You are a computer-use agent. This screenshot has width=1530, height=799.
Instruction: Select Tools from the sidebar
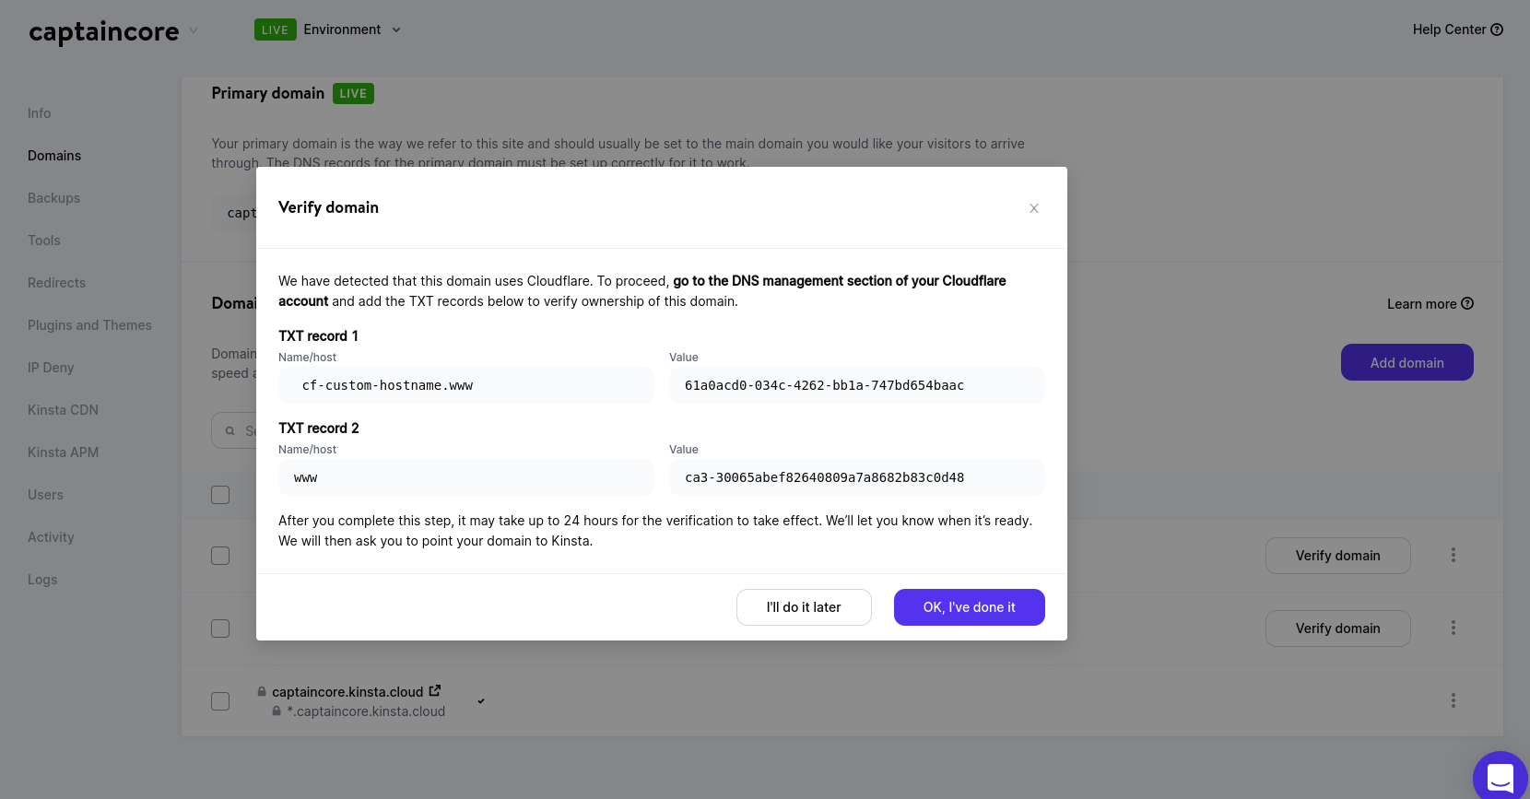click(44, 241)
